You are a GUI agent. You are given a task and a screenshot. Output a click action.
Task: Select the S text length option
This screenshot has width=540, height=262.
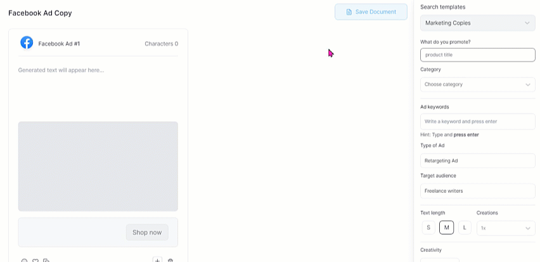pos(428,228)
